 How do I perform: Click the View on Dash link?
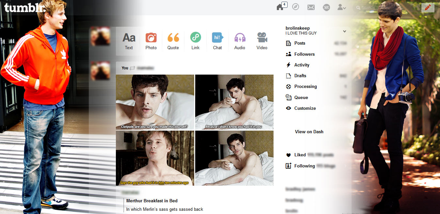309,132
